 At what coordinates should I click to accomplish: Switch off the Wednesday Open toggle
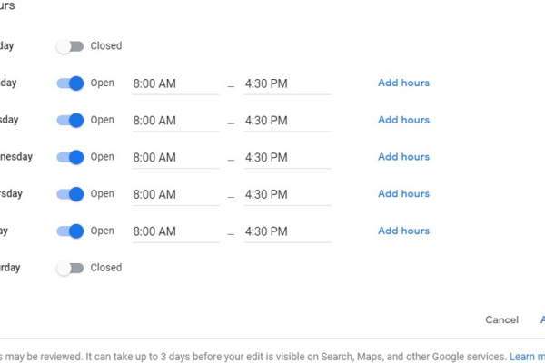[70, 157]
